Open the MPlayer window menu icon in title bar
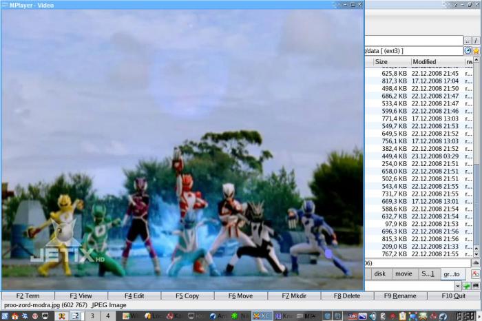The width and height of the screenshot is (482, 321). pos(5,5)
